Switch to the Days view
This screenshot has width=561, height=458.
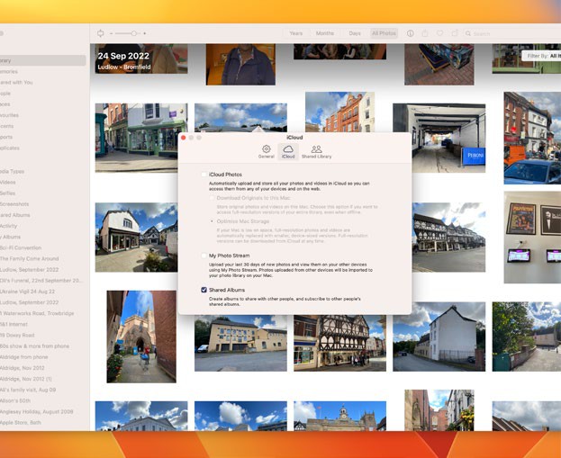(355, 33)
